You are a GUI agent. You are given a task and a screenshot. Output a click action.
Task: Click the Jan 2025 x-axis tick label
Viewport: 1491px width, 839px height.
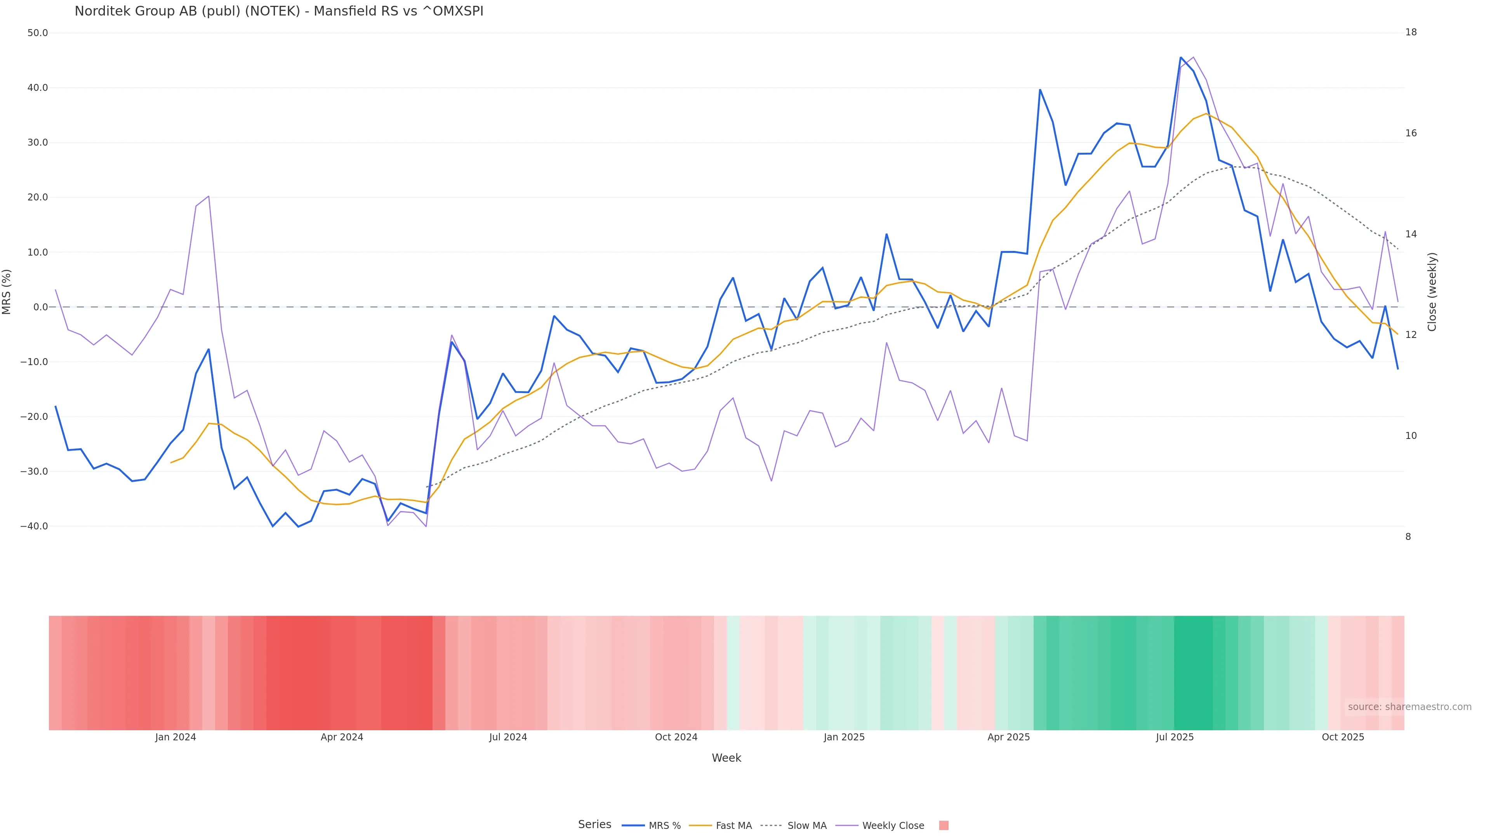click(x=844, y=737)
